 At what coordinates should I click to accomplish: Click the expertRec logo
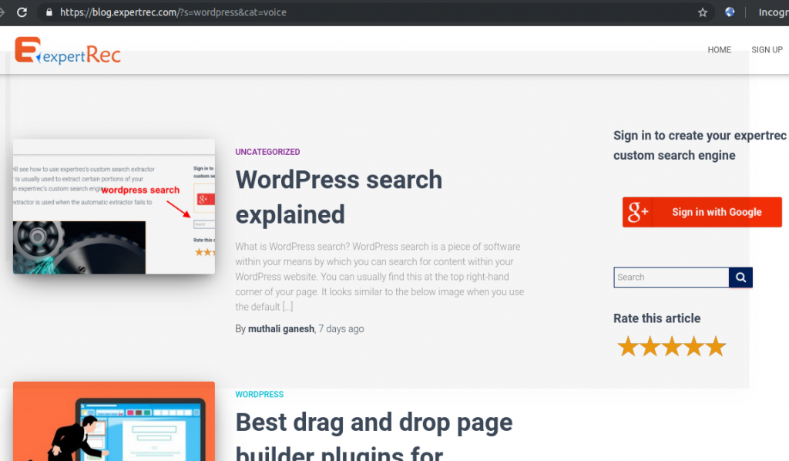point(67,49)
